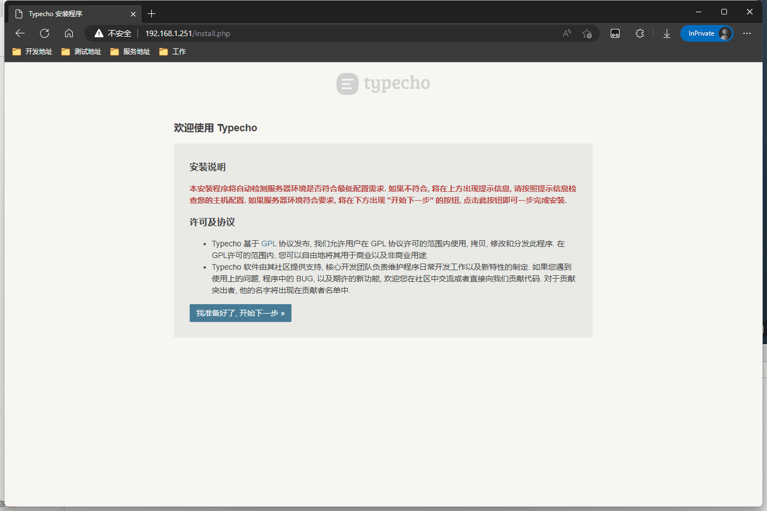Click the 不安全 security label
This screenshot has width=767, height=511.
120,33
